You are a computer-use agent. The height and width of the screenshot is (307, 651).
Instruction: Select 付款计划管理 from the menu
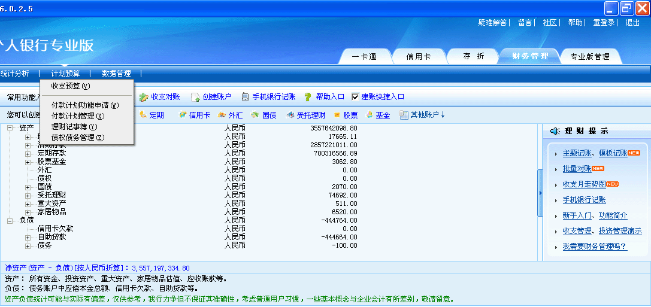(x=77, y=116)
